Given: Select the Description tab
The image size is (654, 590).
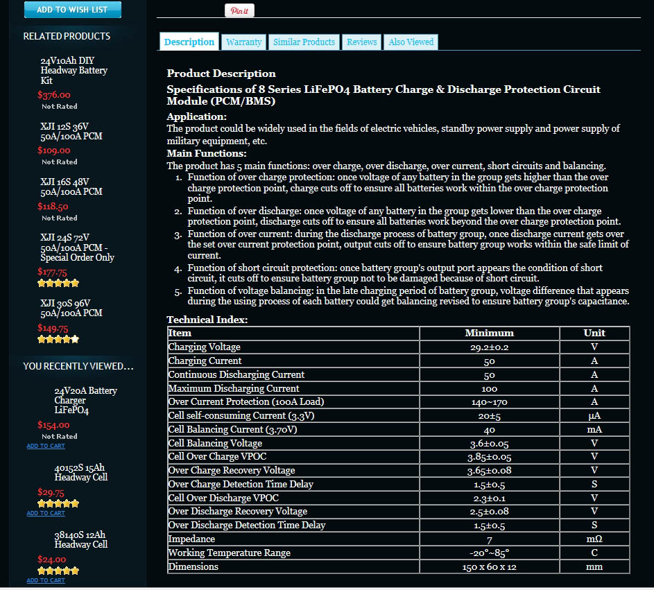Looking at the screenshot, I should click(x=189, y=42).
